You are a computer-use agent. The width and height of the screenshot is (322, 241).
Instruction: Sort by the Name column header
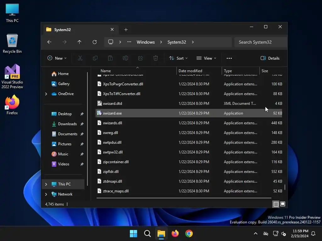pyautogui.click(x=136, y=71)
